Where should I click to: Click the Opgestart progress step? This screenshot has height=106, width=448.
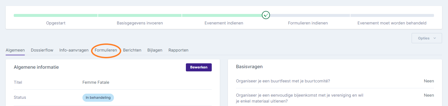tap(56, 23)
